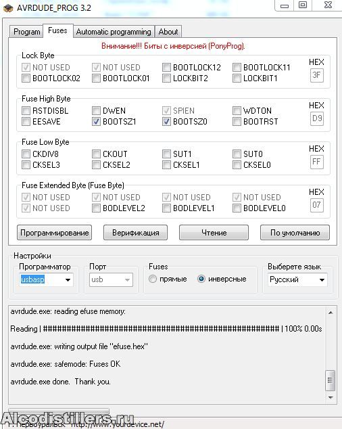Maximize the AVRDUDE_PROG window
This screenshot has height=429, width=342.
pyautogui.click(x=303, y=5)
